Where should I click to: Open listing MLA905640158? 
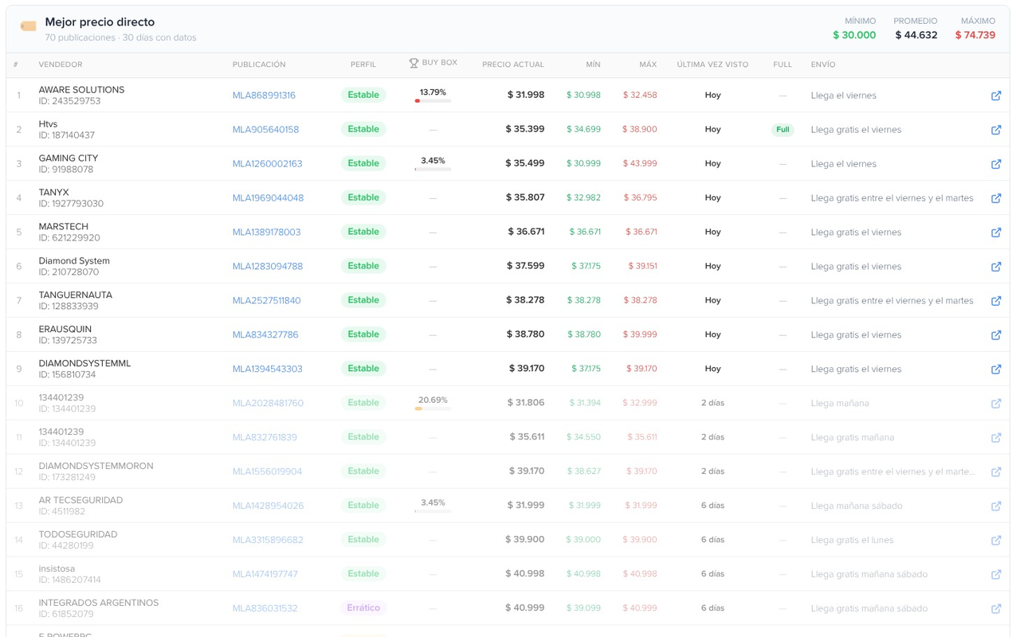[265, 130]
